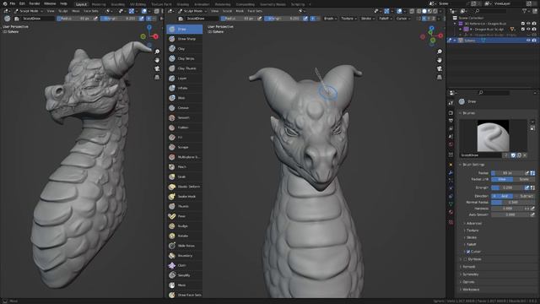Screen dimensions: 540x304
Task: Select the Flatten brush tool
Action: 184,128
